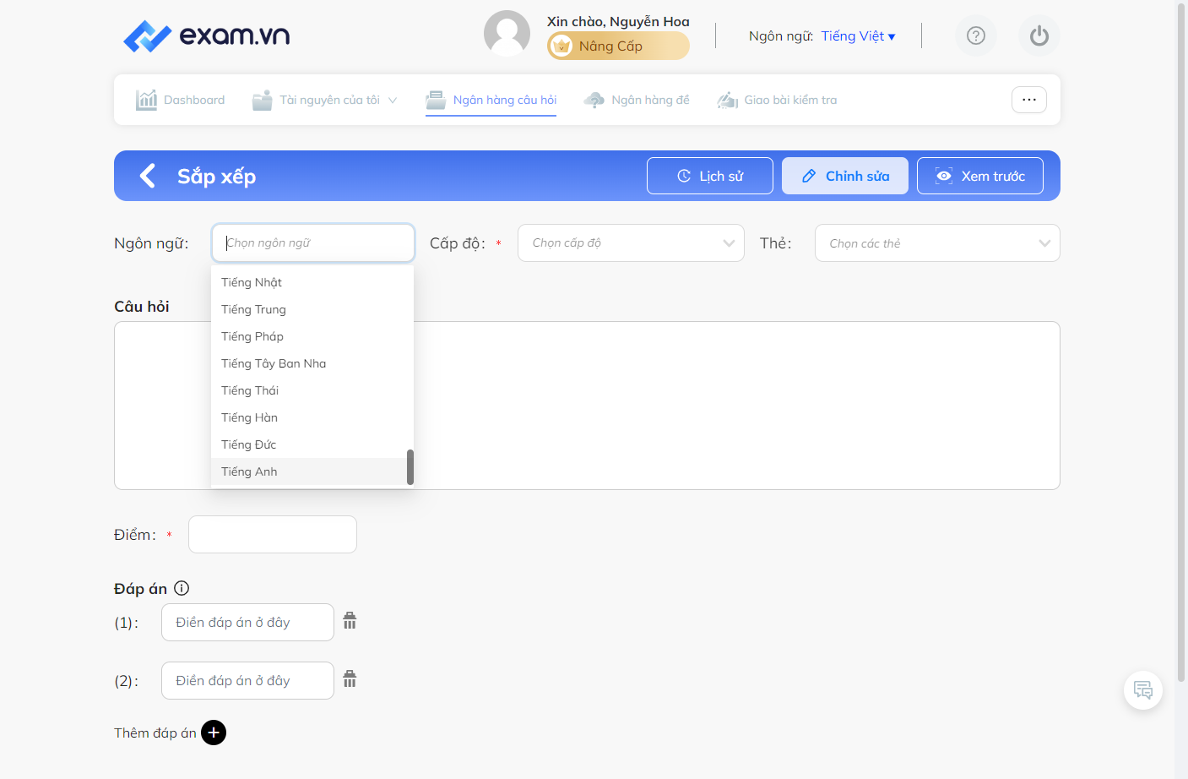This screenshot has height=779, width=1188.
Task: Select Tiếng Nhật from the list
Action: point(309,282)
